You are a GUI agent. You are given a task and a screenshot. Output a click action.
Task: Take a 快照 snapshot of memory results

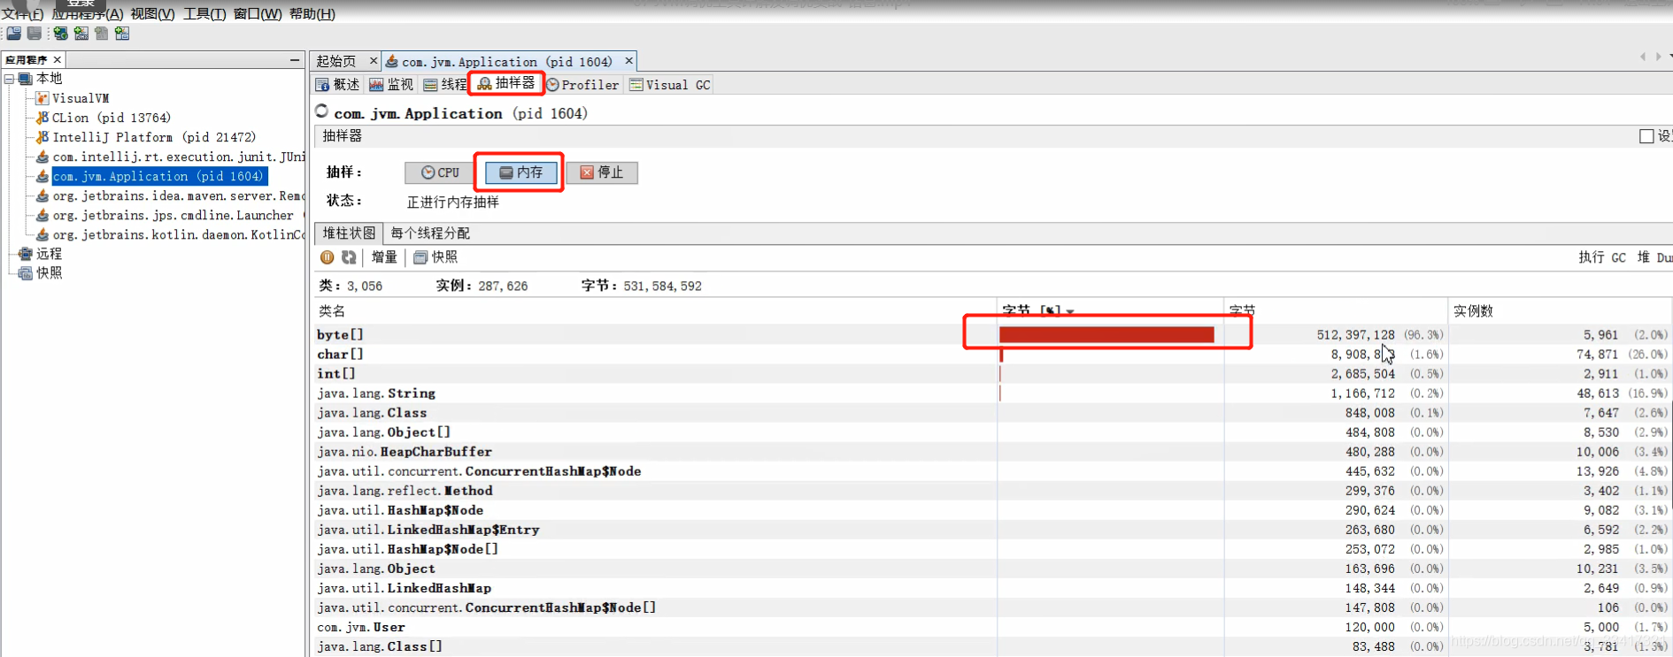pyautogui.click(x=436, y=257)
